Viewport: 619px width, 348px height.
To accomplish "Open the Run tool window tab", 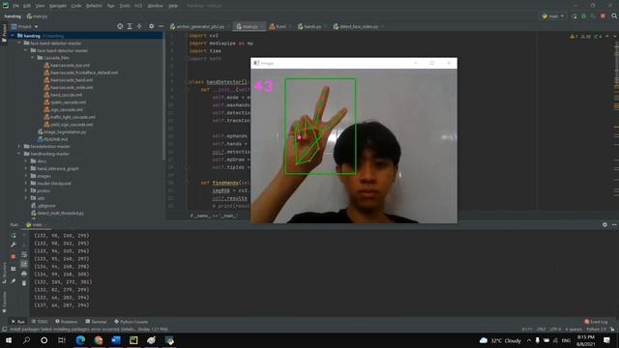I will (18, 322).
